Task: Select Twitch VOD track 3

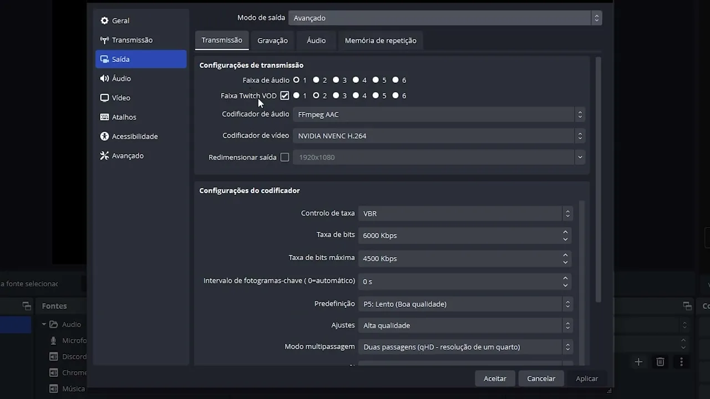Action: (336, 95)
